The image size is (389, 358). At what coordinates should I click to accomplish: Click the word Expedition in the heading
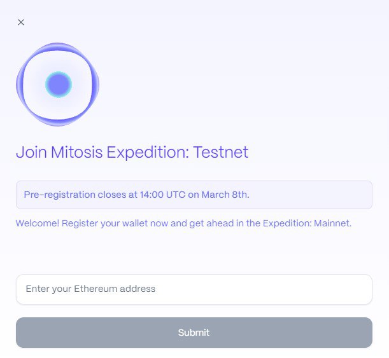coord(148,153)
